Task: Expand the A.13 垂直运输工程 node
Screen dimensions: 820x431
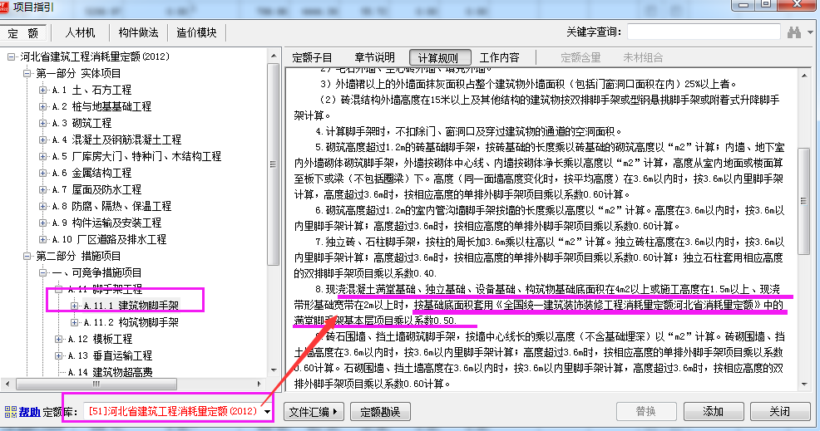Action: point(58,355)
